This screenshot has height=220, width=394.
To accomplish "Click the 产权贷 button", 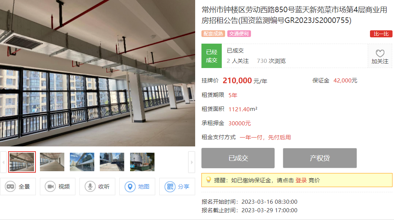I will (x=320, y=158).
